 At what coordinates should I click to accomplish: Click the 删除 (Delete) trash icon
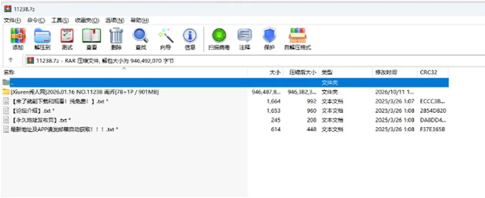tap(116, 35)
